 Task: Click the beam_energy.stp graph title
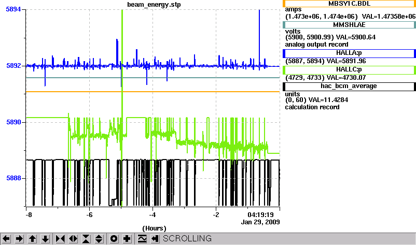pyautogui.click(x=154, y=5)
